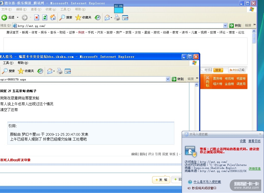
Task: Expand the 链接 chevron in the ikaka forum window
Action: pyautogui.click(x=197, y=78)
